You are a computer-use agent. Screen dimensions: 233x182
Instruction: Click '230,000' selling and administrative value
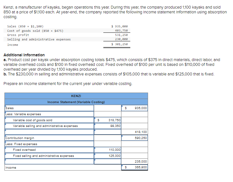tap(121, 39)
